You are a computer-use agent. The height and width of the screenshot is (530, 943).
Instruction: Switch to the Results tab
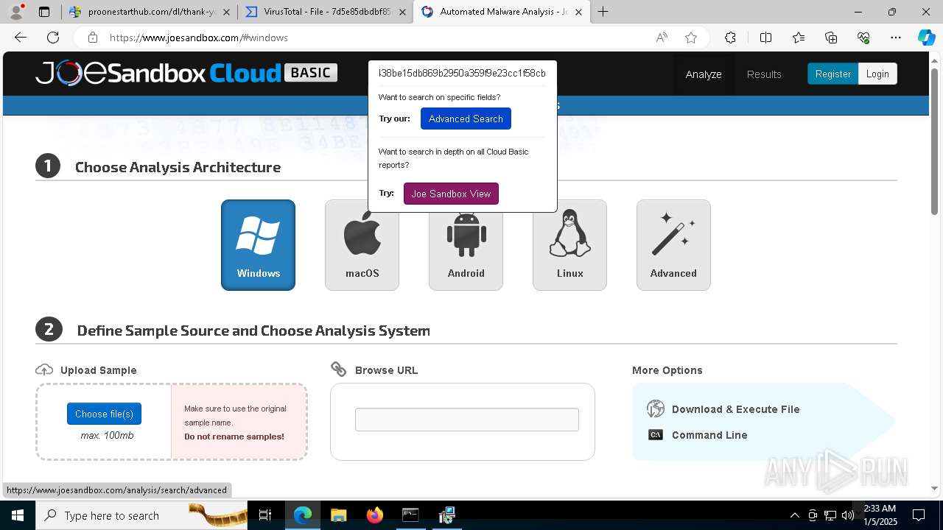pos(764,74)
